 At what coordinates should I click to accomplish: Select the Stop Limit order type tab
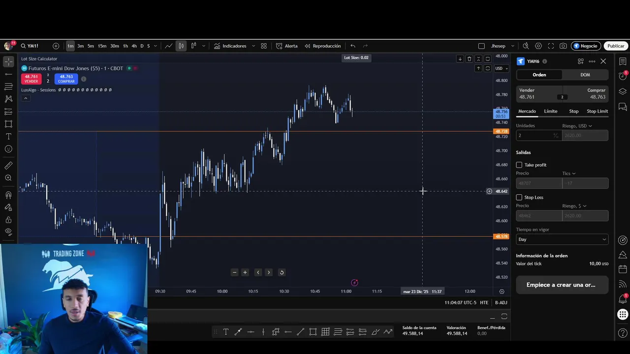(597, 111)
